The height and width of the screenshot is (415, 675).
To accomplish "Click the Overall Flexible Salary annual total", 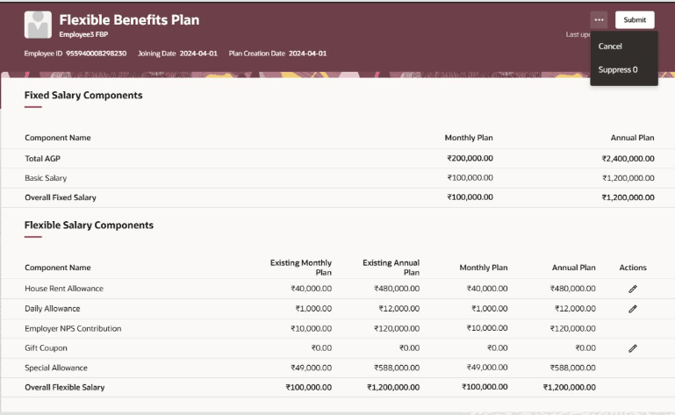I will (x=569, y=387).
